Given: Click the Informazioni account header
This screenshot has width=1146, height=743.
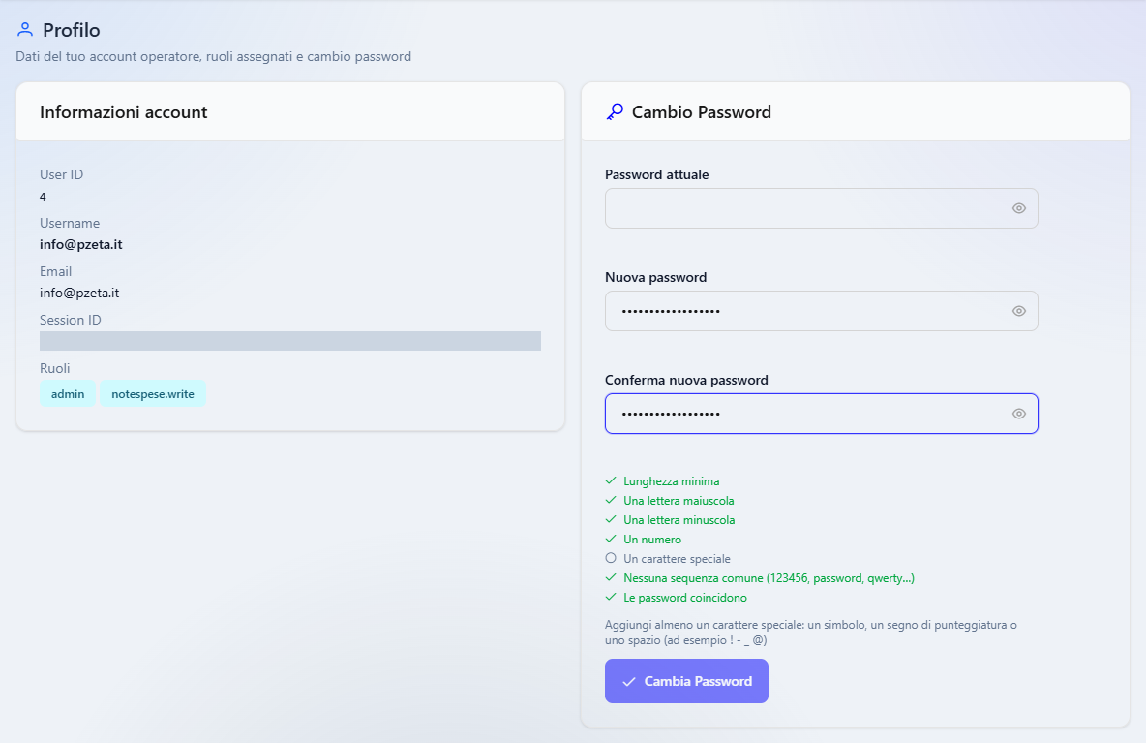Looking at the screenshot, I should 124,112.
